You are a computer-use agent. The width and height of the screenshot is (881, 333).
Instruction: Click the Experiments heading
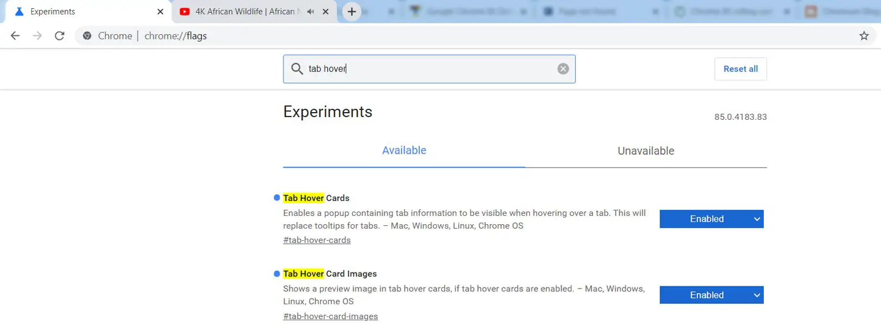click(328, 112)
